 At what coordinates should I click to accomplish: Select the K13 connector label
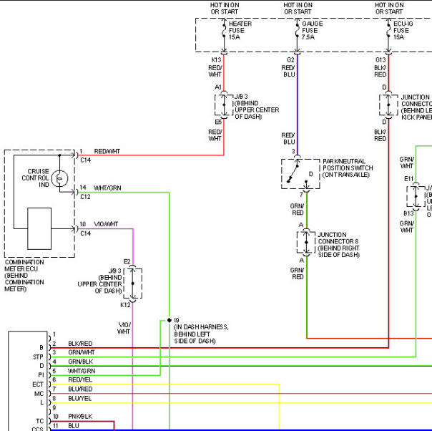pyautogui.click(x=216, y=60)
